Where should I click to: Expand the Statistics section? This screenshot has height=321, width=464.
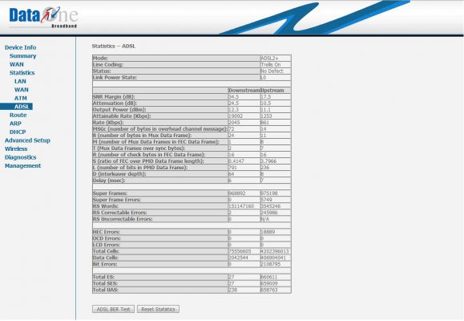coord(22,72)
